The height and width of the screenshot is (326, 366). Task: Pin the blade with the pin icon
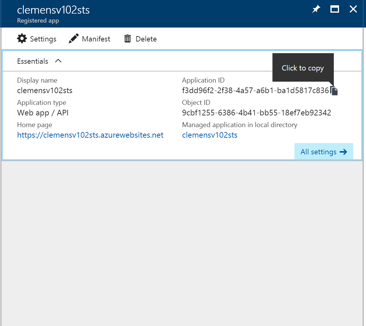[316, 9]
